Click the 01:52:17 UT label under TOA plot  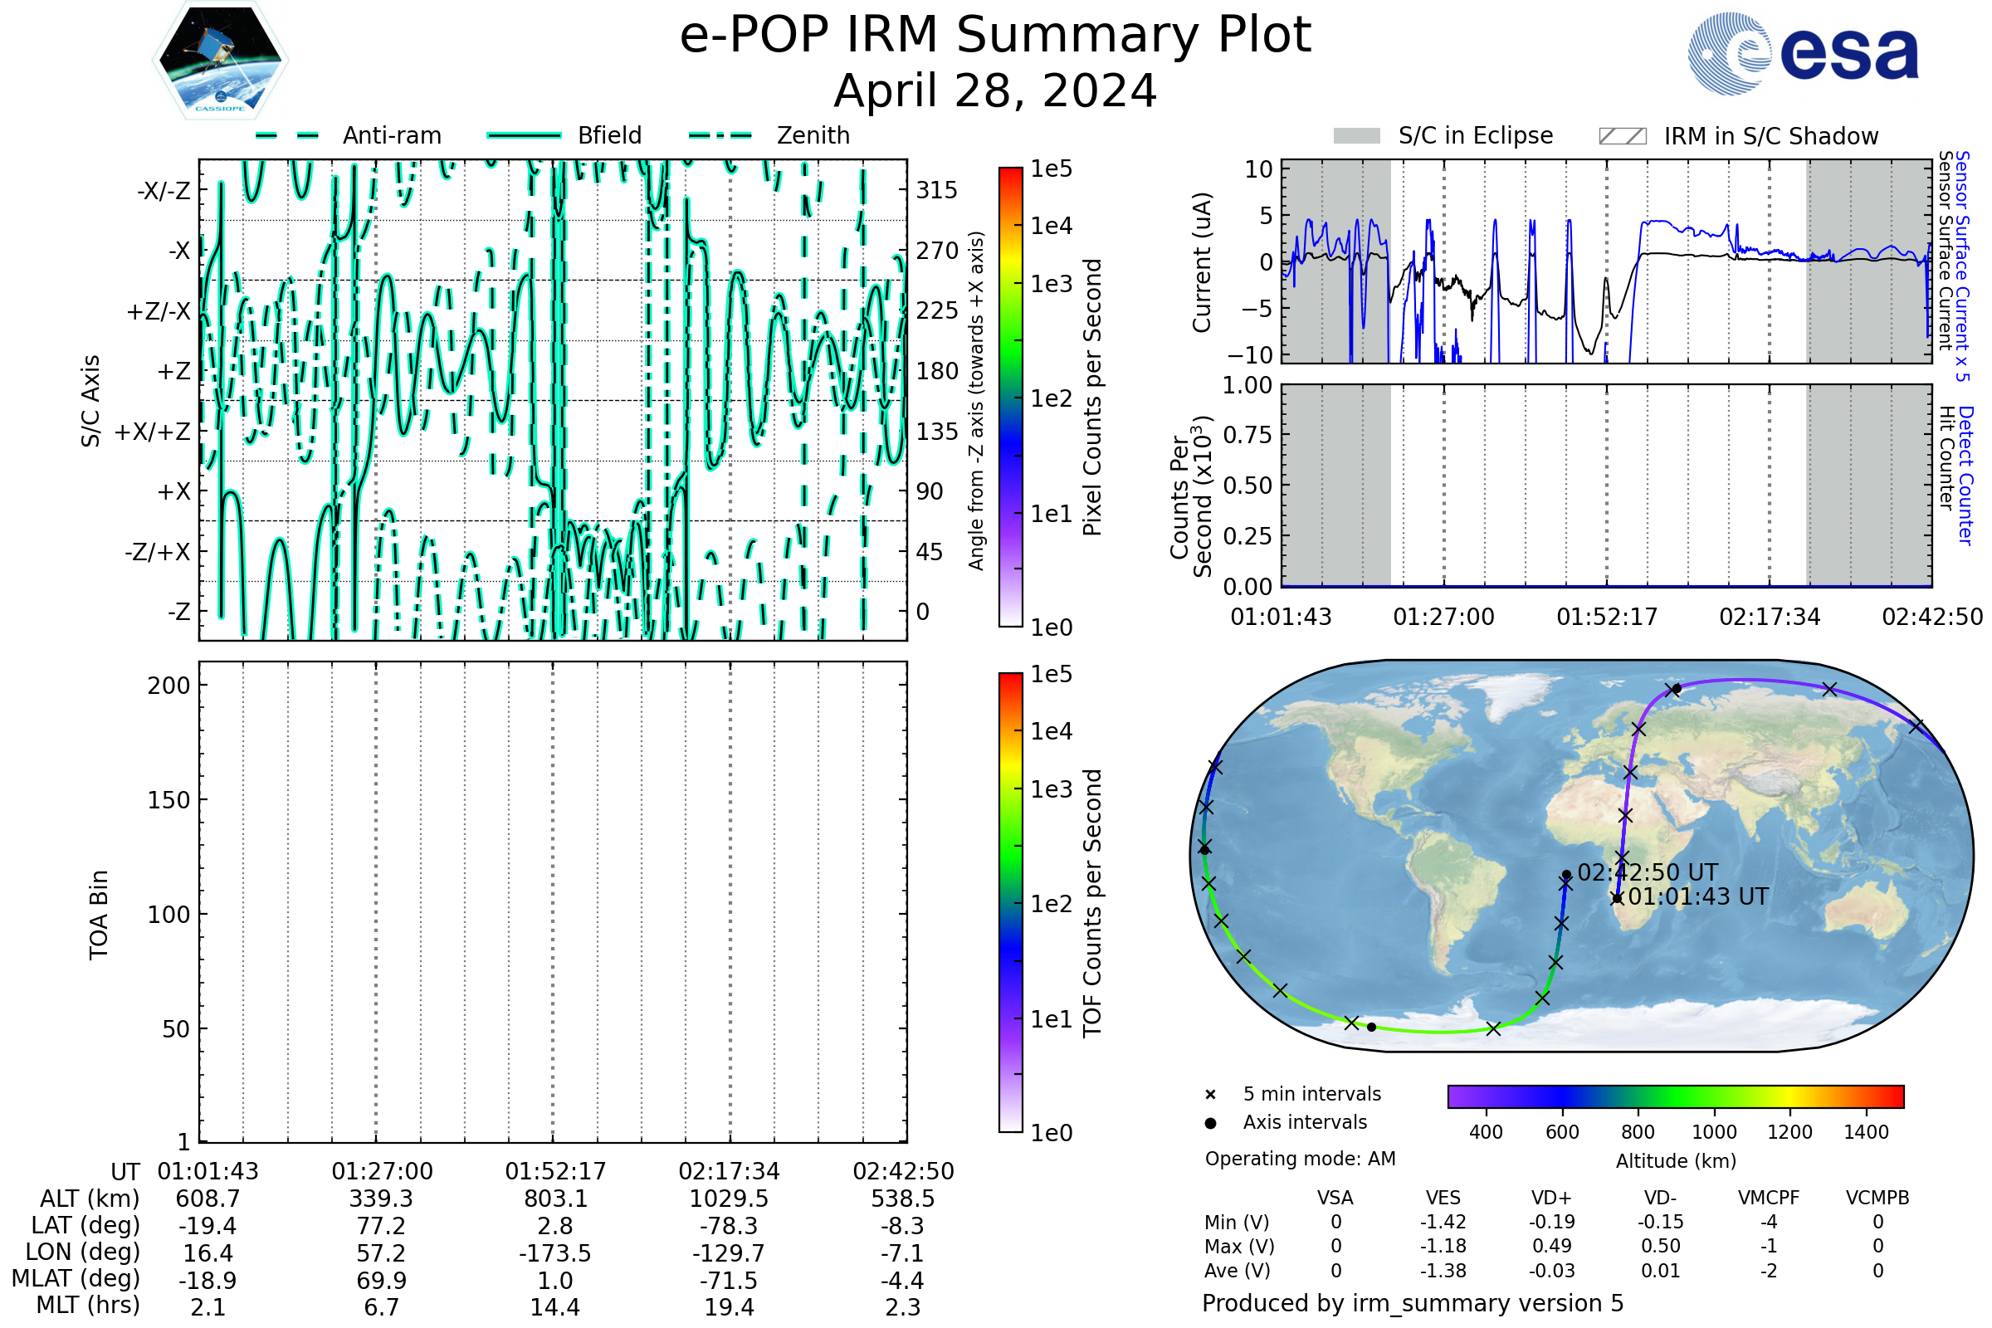[x=555, y=1171]
